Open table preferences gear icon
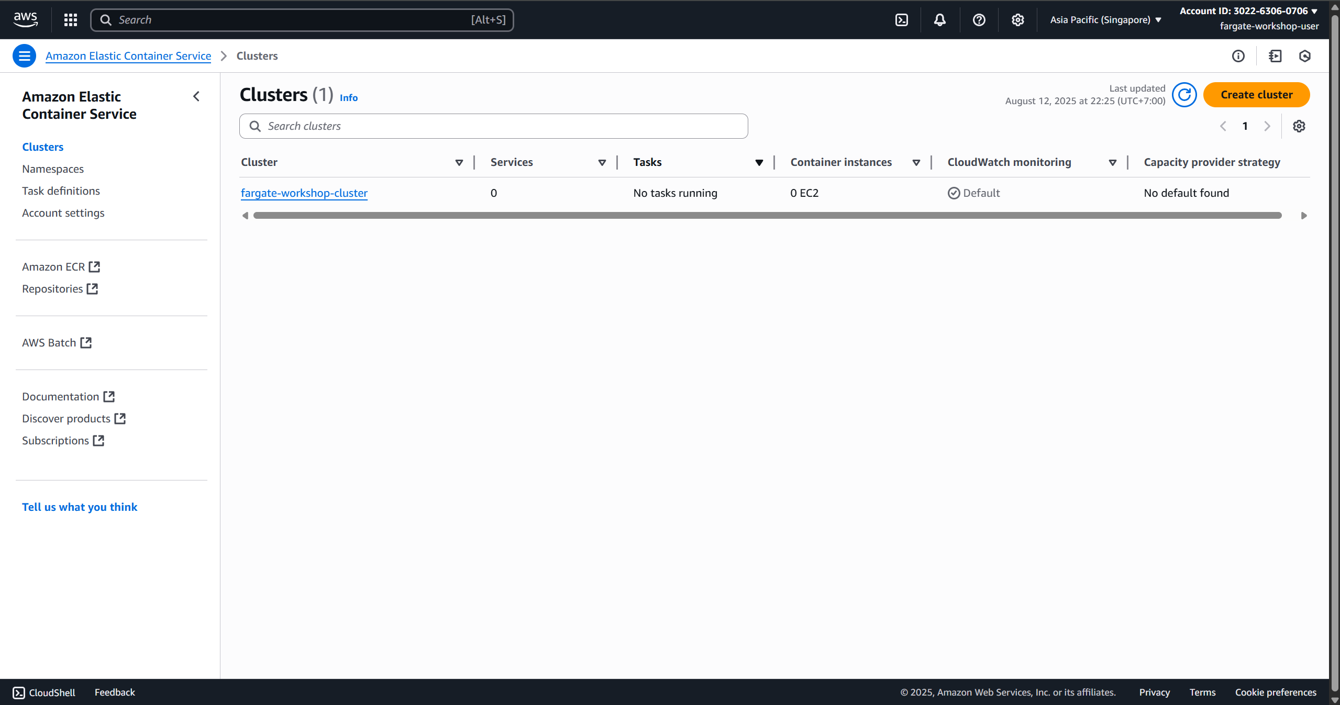The height and width of the screenshot is (705, 1340). click(x=1299, y=126)
